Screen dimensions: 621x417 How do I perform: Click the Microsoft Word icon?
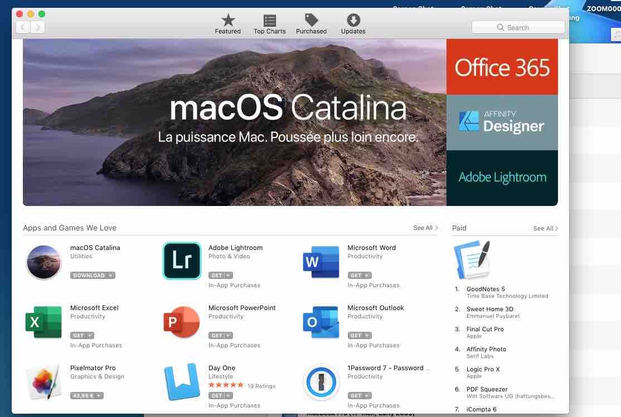321,262
